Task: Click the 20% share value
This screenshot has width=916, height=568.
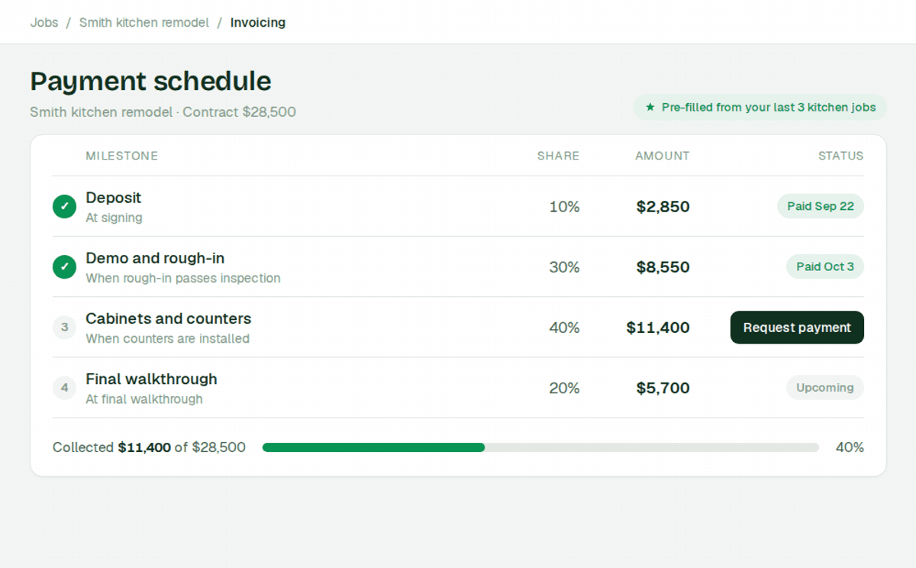Action: [x=565, y=388]
